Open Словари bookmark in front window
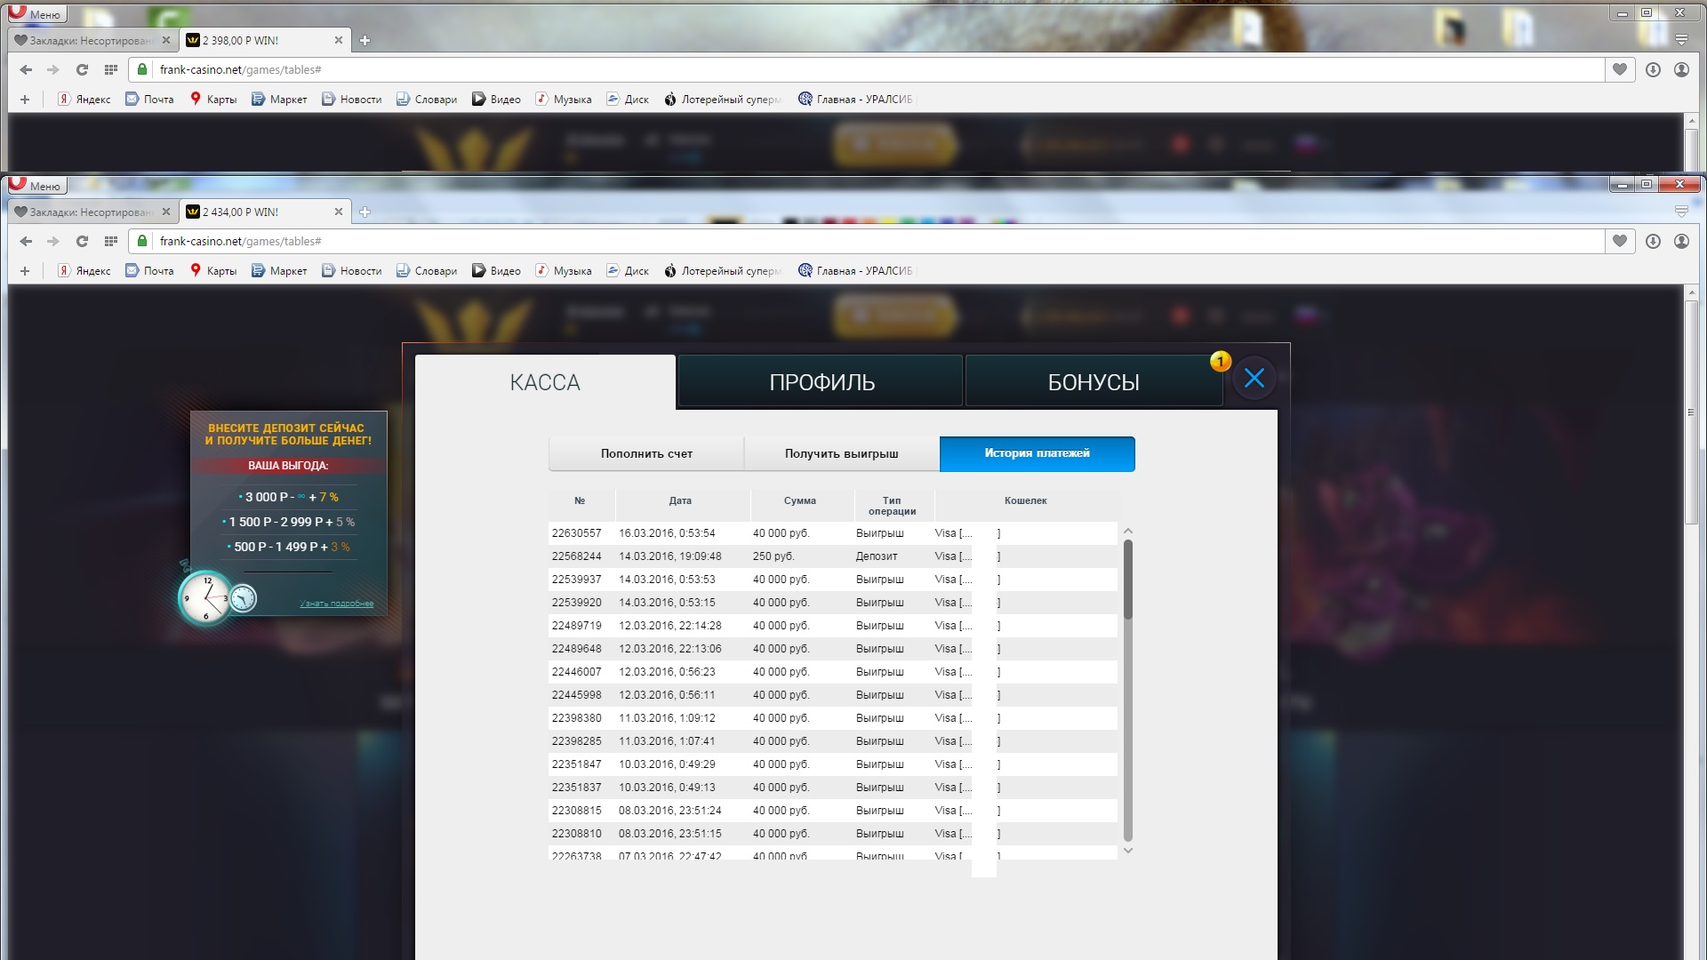The height and width of the screenshot is (960, 1707). [x=427, y=271]
